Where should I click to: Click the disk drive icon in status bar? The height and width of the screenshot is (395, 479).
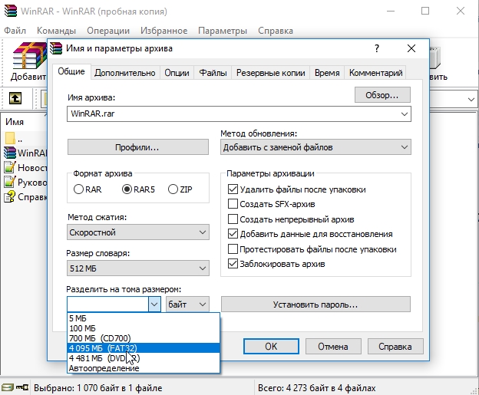[8, 387]
